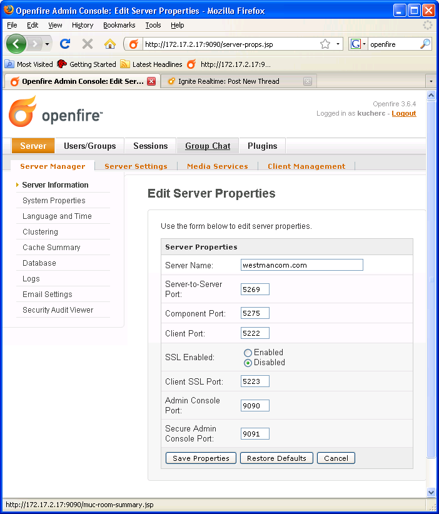Open the Help menu
This screenshot has height=514, width=439.
(x=178, y=25)
